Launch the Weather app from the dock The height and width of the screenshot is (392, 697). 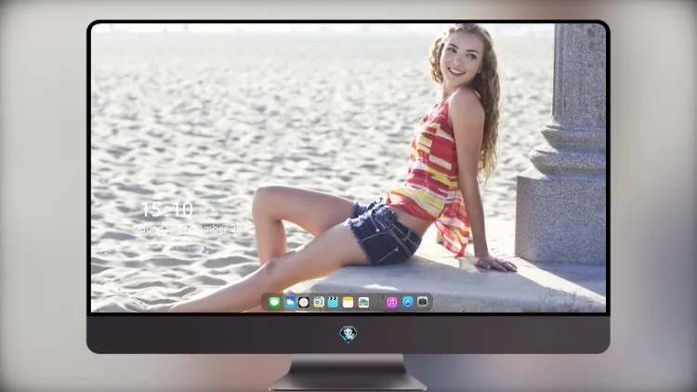click(x=289, y=303)
